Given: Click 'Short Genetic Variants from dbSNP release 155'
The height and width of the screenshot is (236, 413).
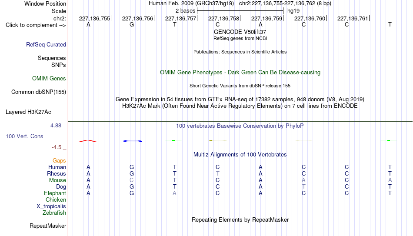Looking at the screenshot, I should pyautogui.click(x=240, y=86).
